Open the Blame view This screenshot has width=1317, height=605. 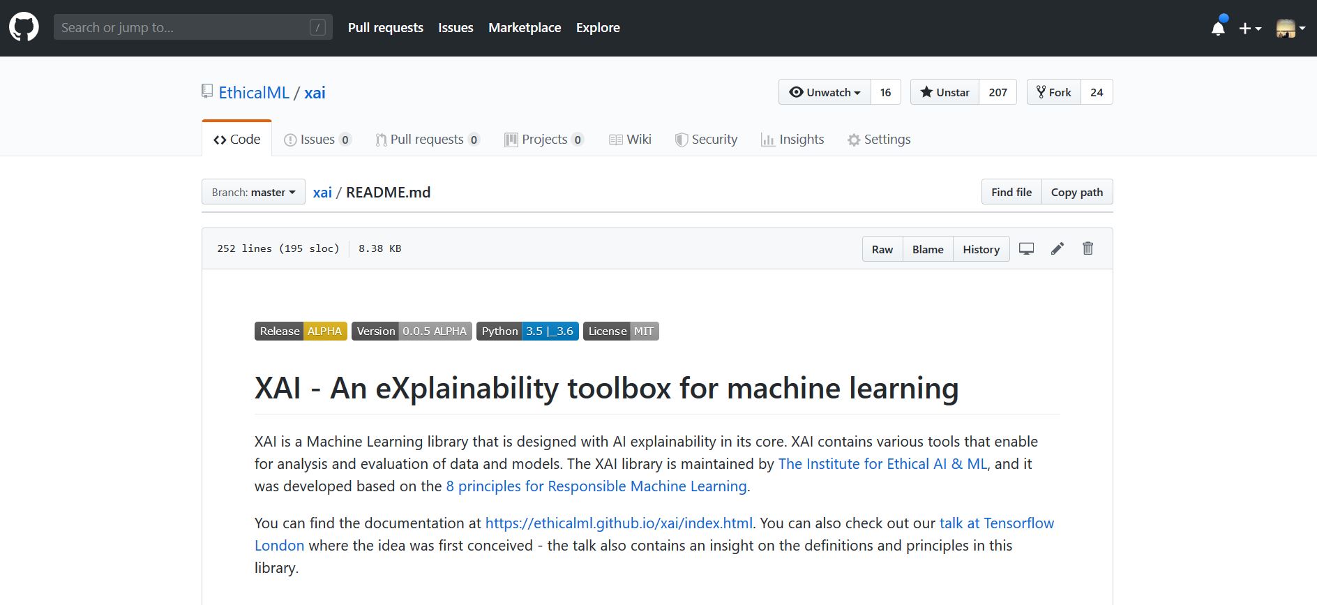(x=928, y=249)
